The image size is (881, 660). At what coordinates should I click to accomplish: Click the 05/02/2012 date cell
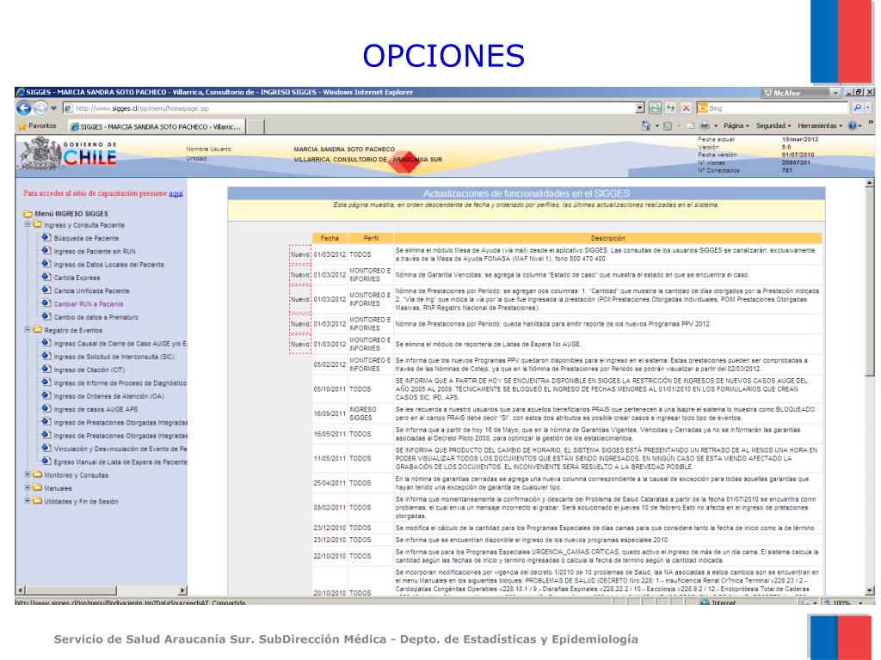(330, 364)
